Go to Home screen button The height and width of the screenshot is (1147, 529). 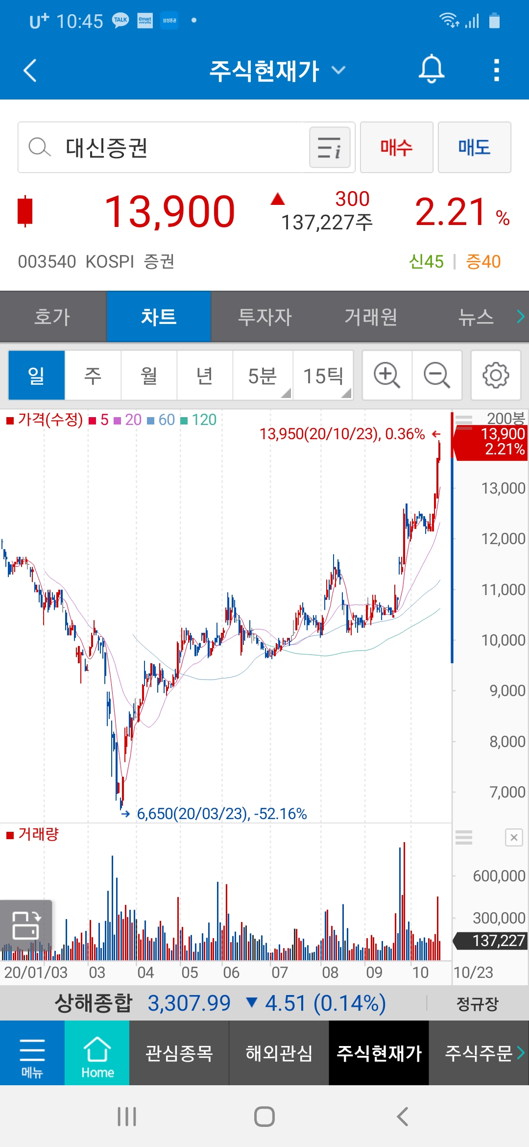pyautogui.click(x=97, y=1053)
